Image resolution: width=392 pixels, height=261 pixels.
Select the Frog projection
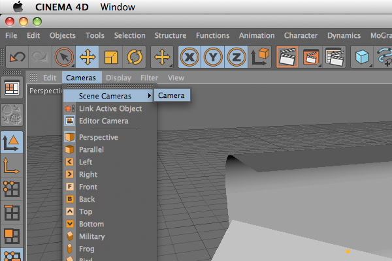click(x=110, y=249)
